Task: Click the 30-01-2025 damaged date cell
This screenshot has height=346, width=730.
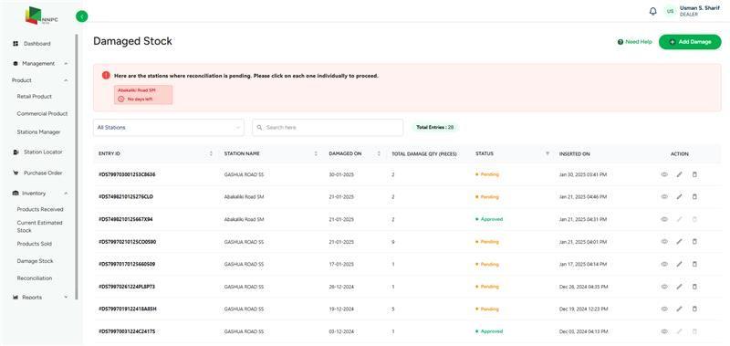Action: [341, 174]
